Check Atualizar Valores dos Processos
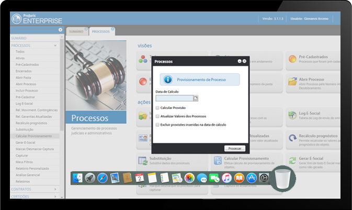The height and width of the screenshot is (210, 352). (157, 116)
